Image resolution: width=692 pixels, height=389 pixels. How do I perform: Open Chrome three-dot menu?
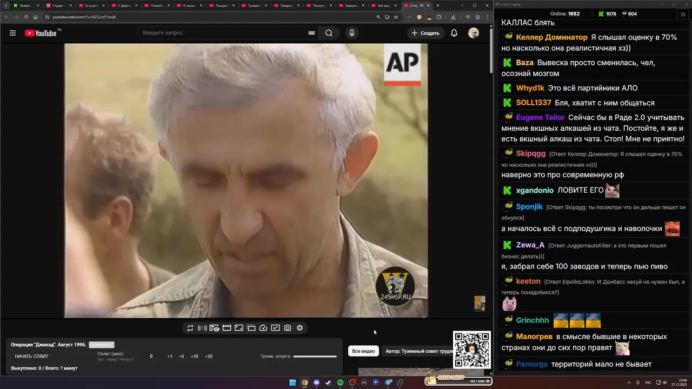click(487, 17)
